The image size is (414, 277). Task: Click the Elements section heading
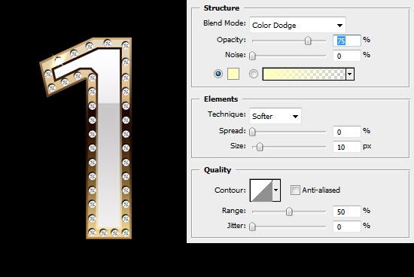221,99
